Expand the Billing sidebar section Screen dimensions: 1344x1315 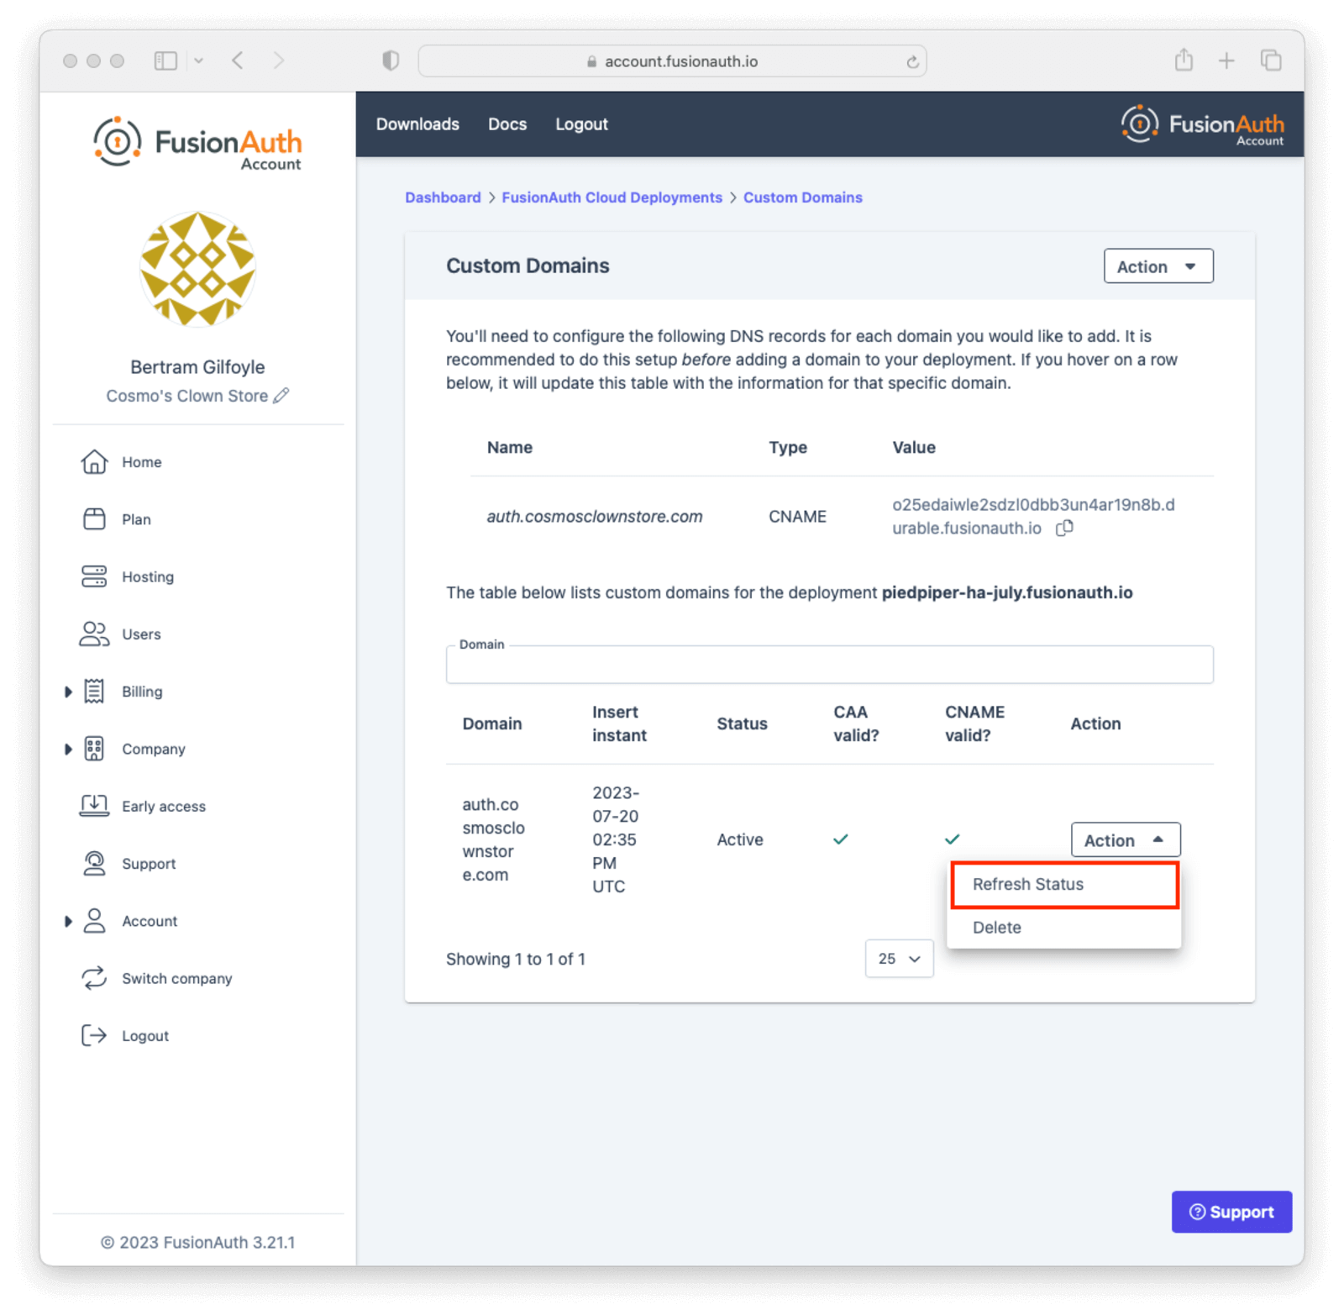coord(69,692)
